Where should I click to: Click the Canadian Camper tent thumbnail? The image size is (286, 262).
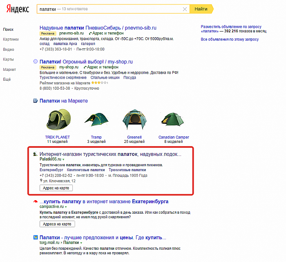(x=173, y=120)
